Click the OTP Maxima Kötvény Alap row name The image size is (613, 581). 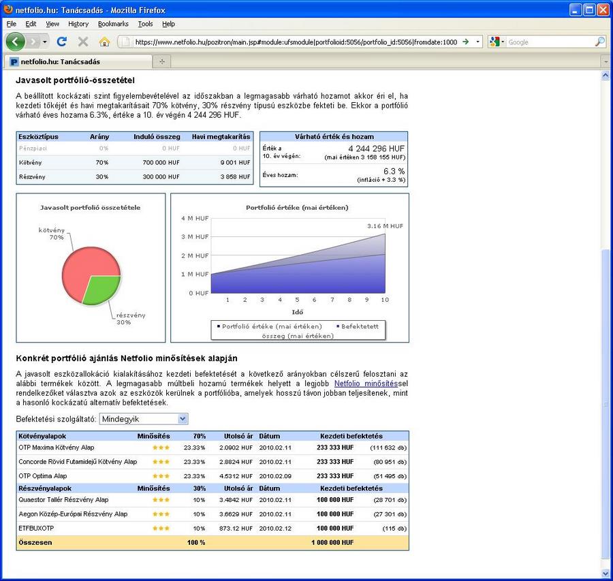point(57,447)
